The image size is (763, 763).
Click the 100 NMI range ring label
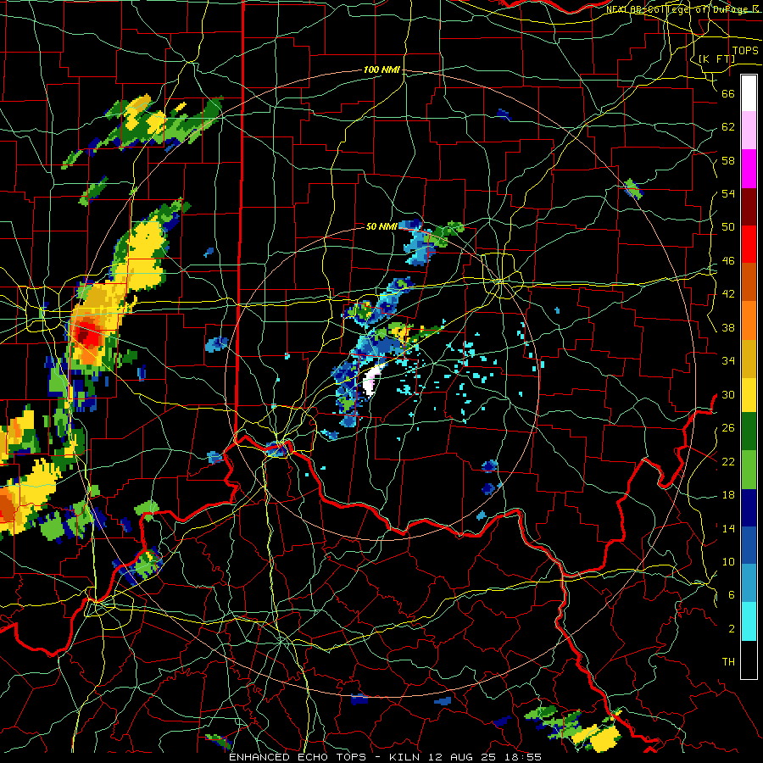pos(381,70)
